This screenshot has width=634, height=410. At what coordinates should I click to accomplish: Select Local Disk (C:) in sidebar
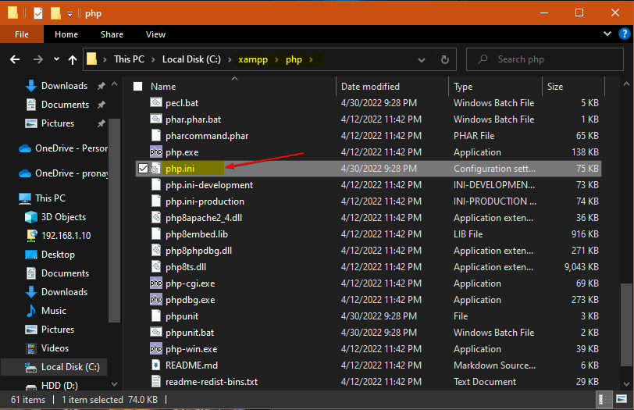70,367
